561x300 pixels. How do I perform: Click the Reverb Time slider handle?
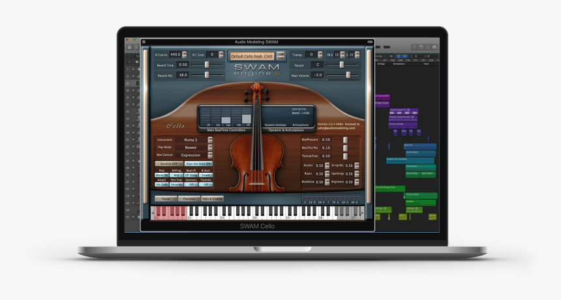207,65
